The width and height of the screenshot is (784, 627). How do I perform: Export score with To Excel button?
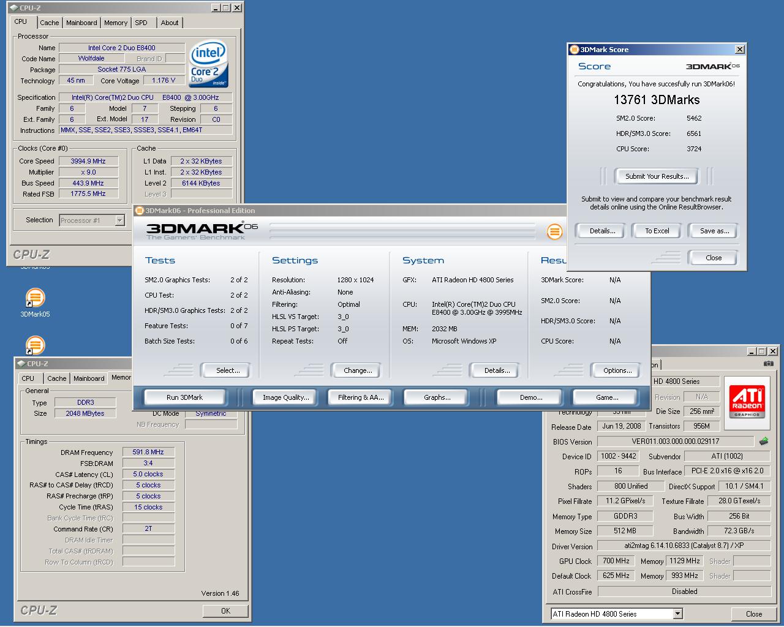pos(657,231)
